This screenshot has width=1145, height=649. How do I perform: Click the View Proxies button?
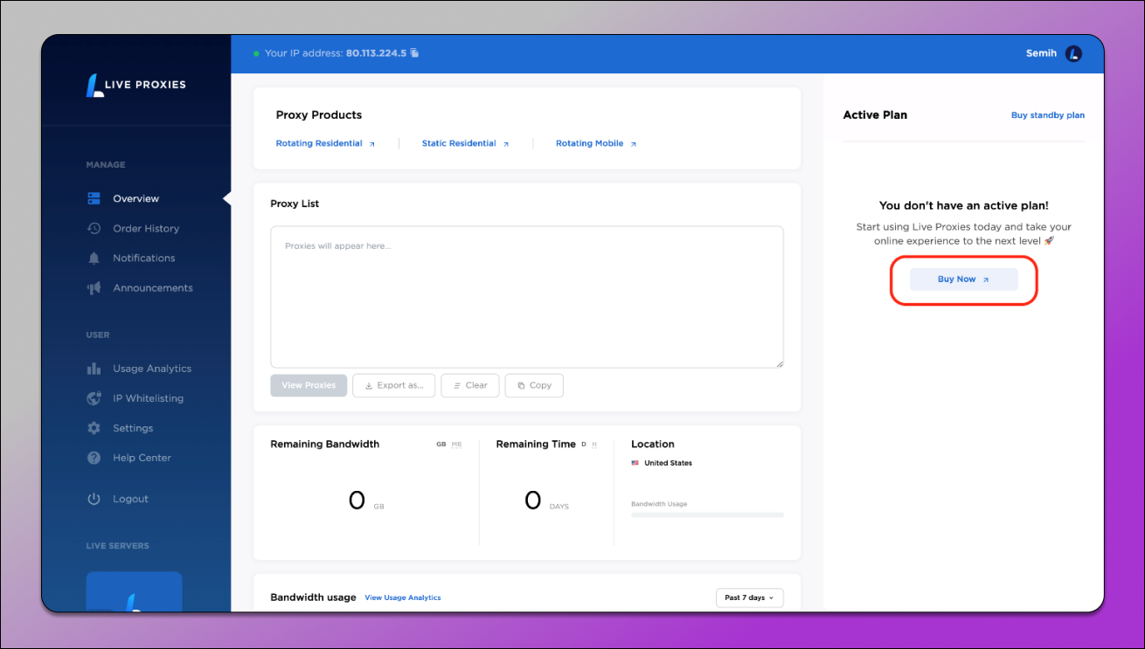pos(309,385)
